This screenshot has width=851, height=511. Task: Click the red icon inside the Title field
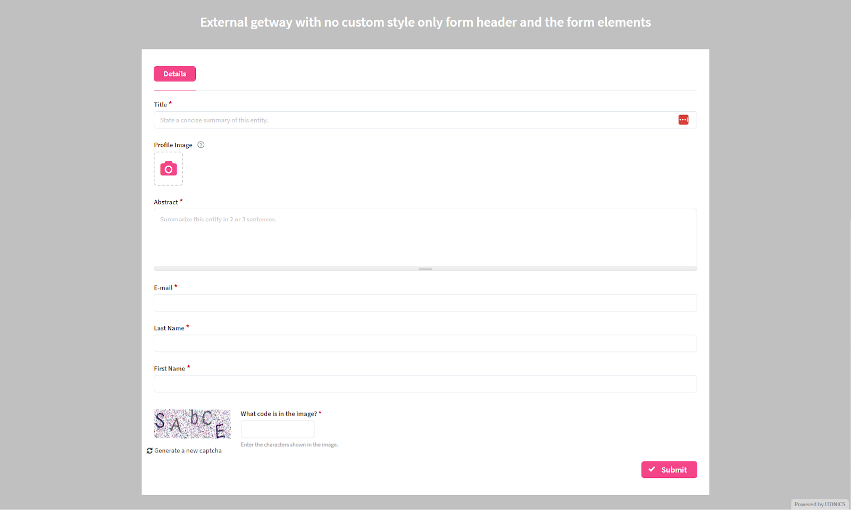[x=683, y=120]
